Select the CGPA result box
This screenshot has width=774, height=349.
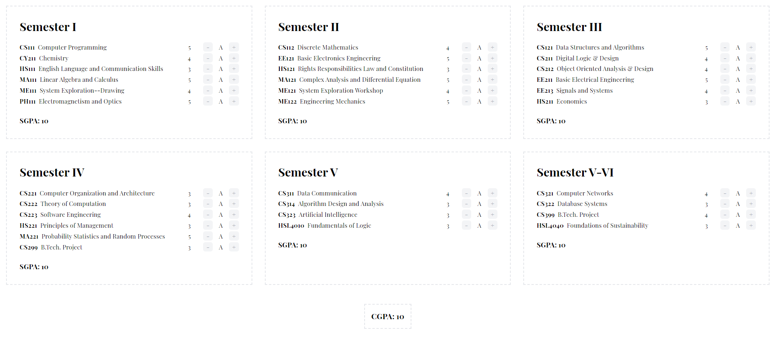[x=388, y=316]
